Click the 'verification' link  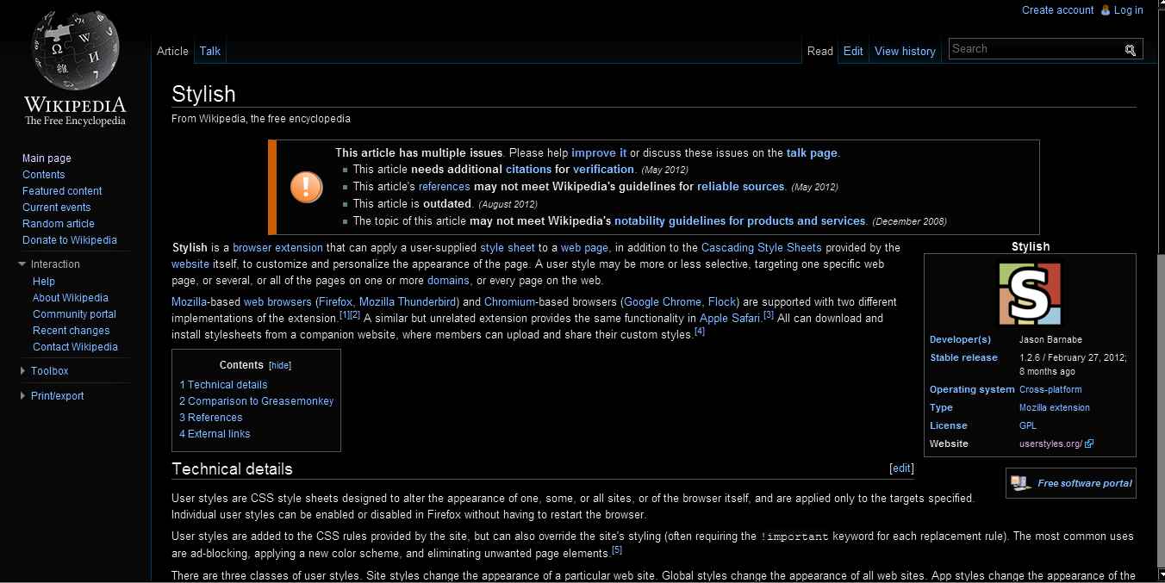(x=604, y=170)
